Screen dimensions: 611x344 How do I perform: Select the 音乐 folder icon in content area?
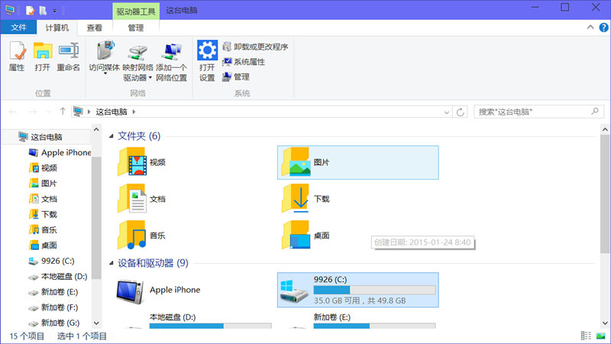(x=132, y=235)
